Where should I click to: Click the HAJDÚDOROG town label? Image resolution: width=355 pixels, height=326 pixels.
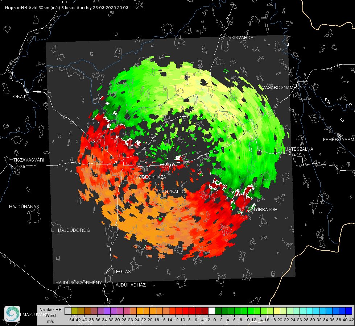coord(74,230)
